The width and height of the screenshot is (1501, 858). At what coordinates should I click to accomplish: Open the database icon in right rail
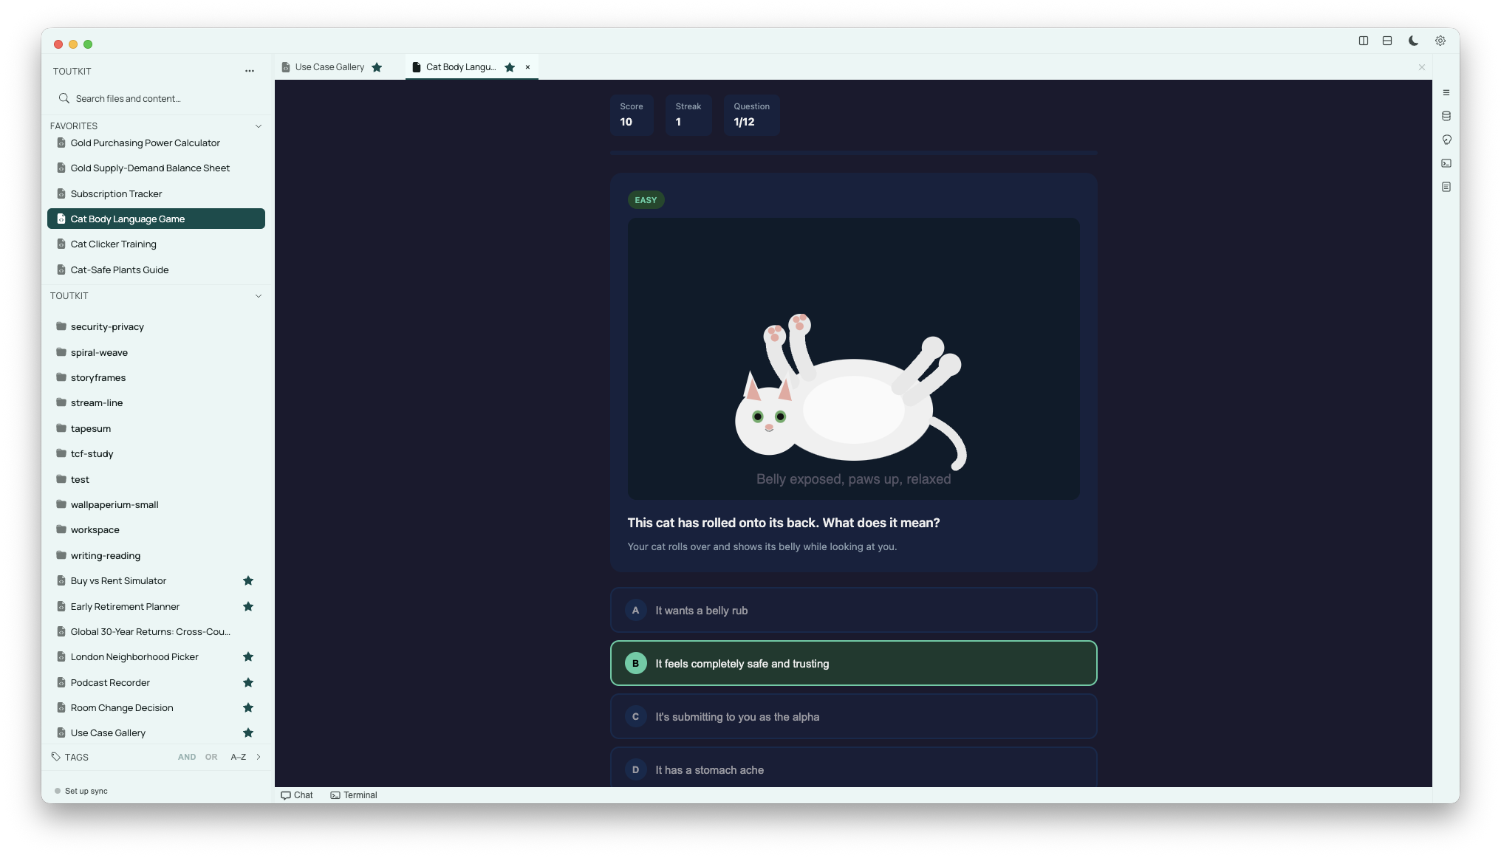pos(1446,116)
